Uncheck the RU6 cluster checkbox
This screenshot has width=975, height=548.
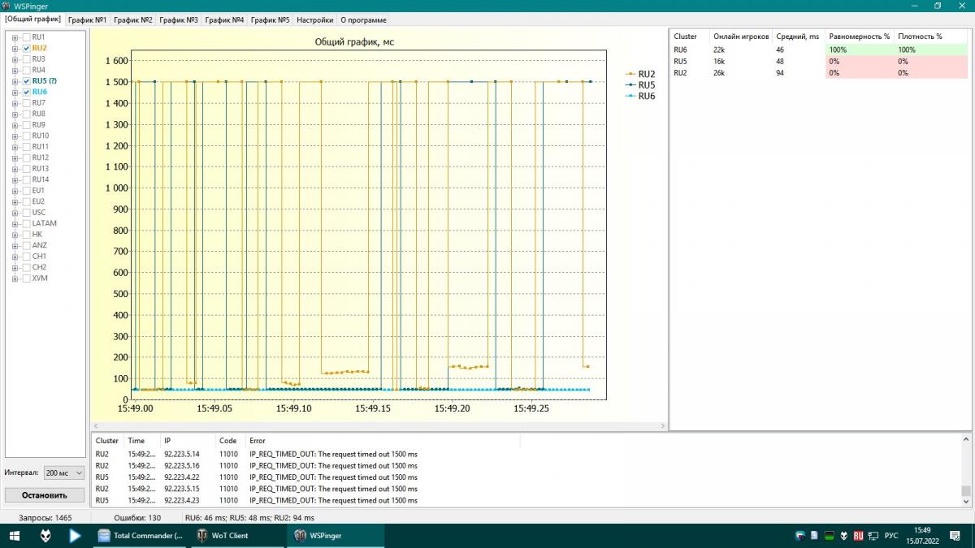26,93
